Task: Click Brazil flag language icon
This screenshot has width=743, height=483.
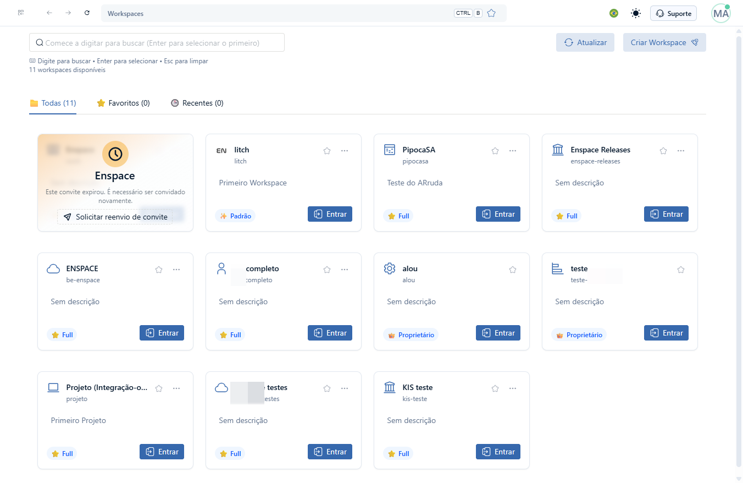Action: point(614,13)
